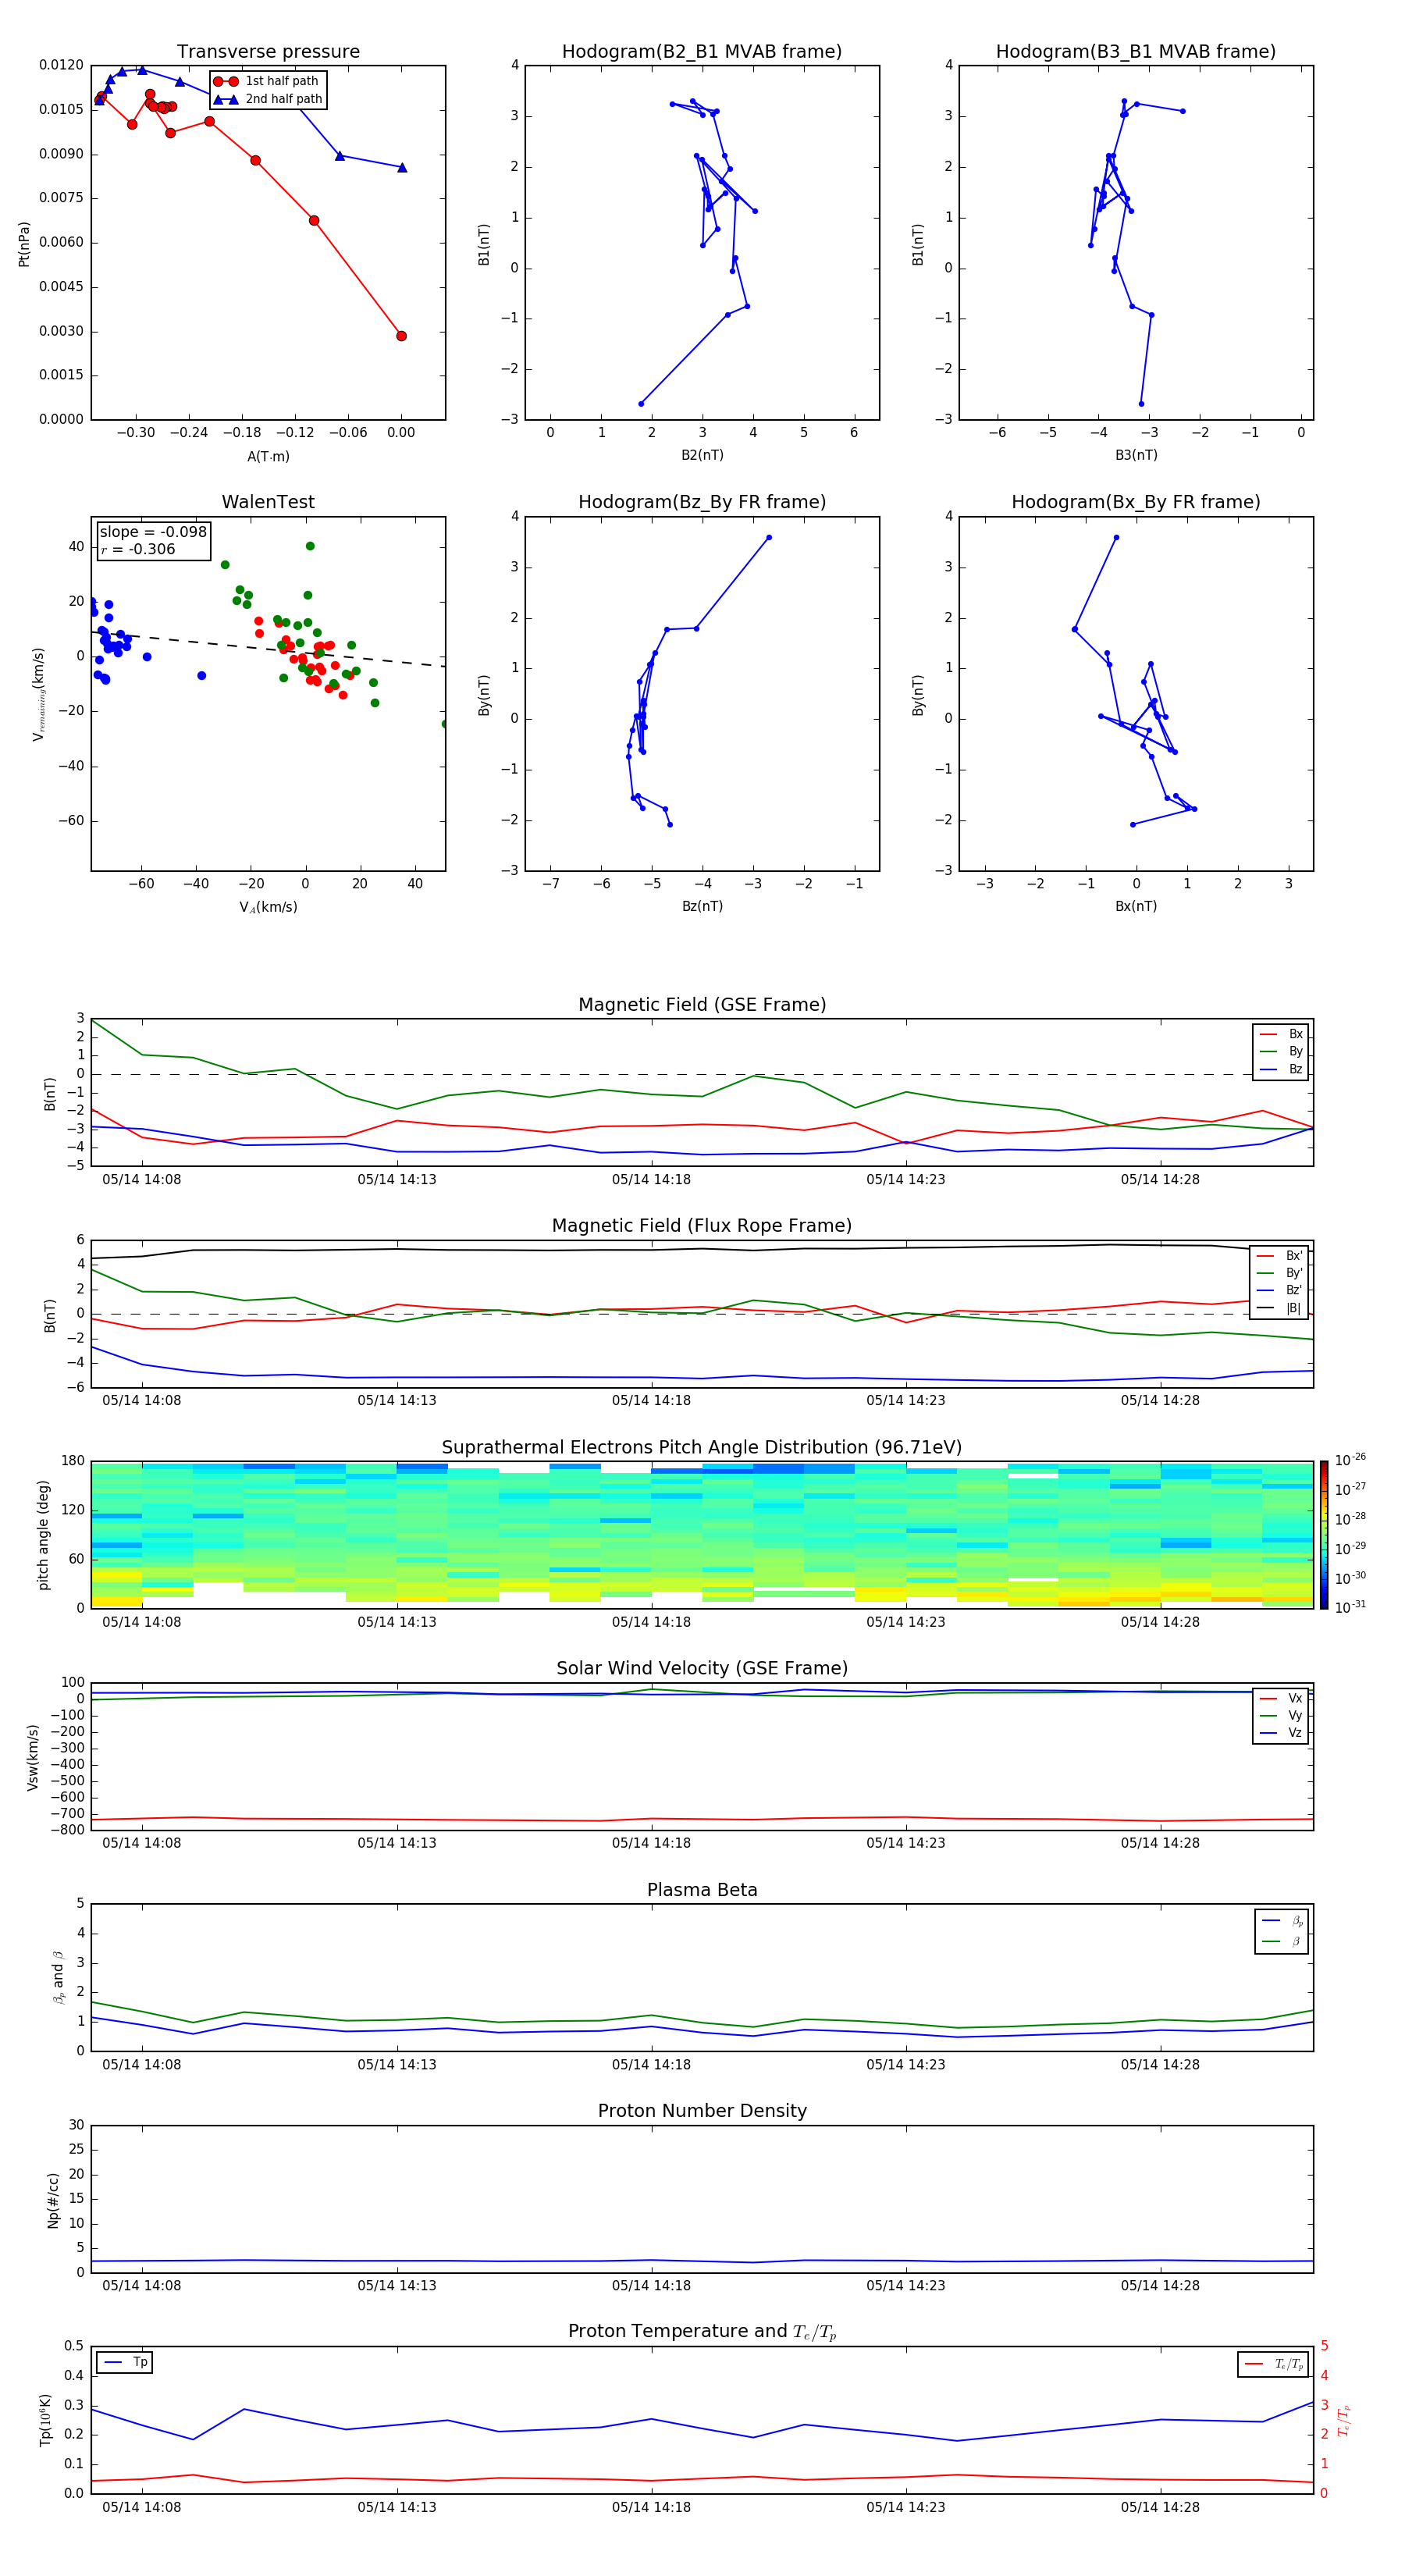Click the 'Magnetic Field (Flux Rope Frame)' title
1405x2576 pixels.
point(702,1226)
